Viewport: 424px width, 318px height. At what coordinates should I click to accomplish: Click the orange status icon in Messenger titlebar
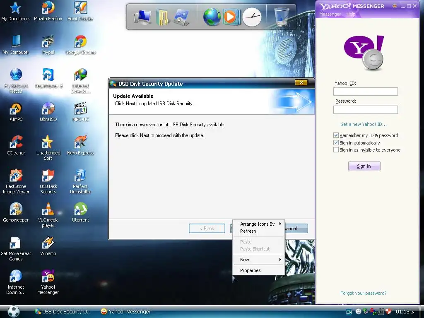395,6
